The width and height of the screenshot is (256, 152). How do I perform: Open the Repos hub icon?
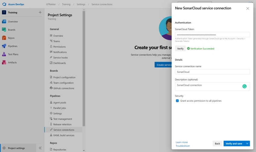[4, 38]
